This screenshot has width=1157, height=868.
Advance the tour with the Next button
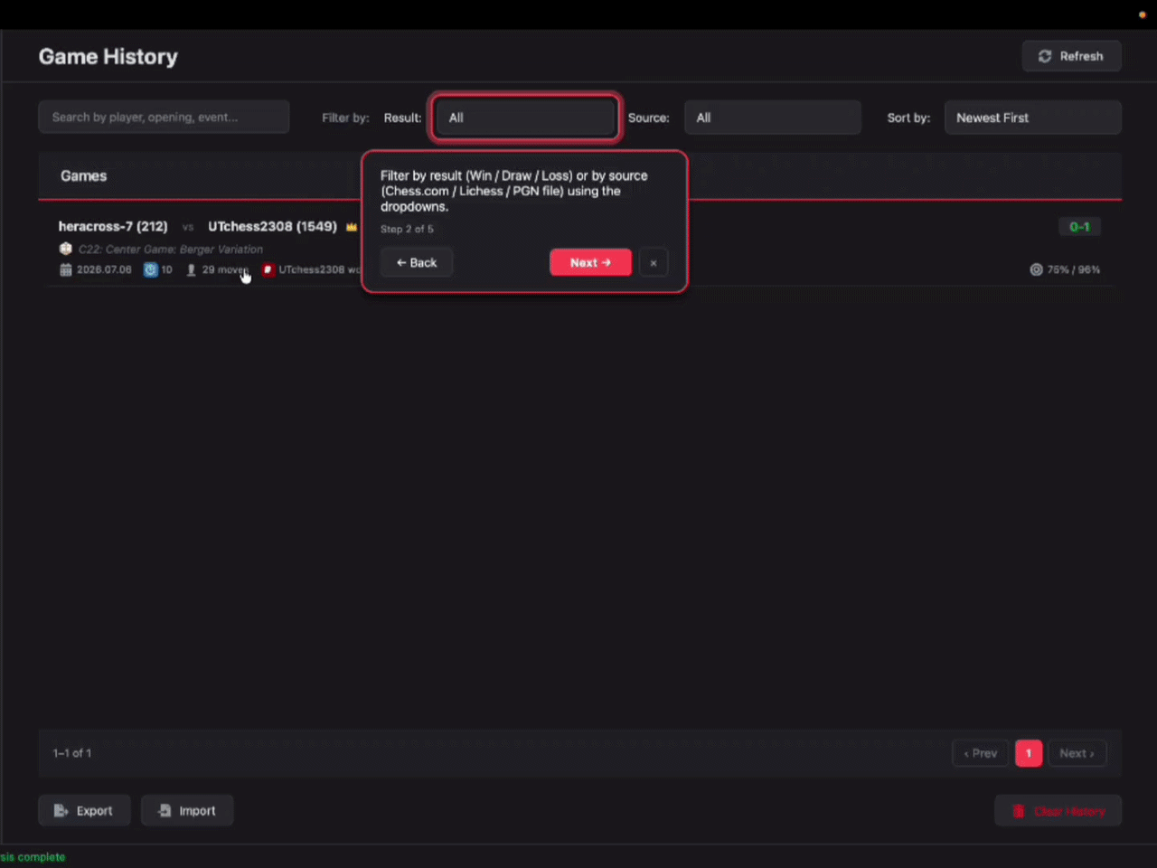coord(590,262)
